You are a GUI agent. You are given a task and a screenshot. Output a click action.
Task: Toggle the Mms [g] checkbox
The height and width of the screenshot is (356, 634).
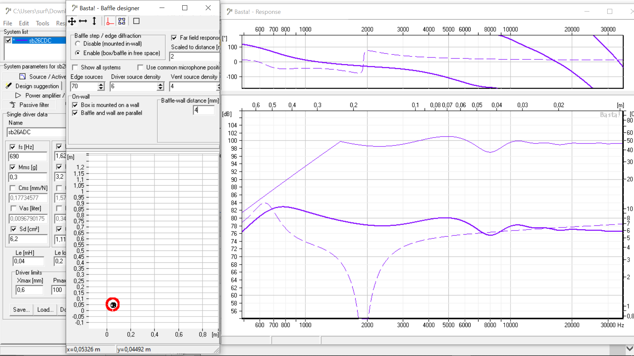13,167
